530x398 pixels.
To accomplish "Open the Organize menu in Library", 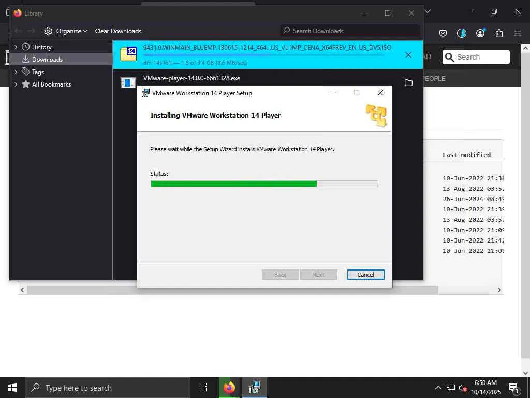I will click(71, 31).
